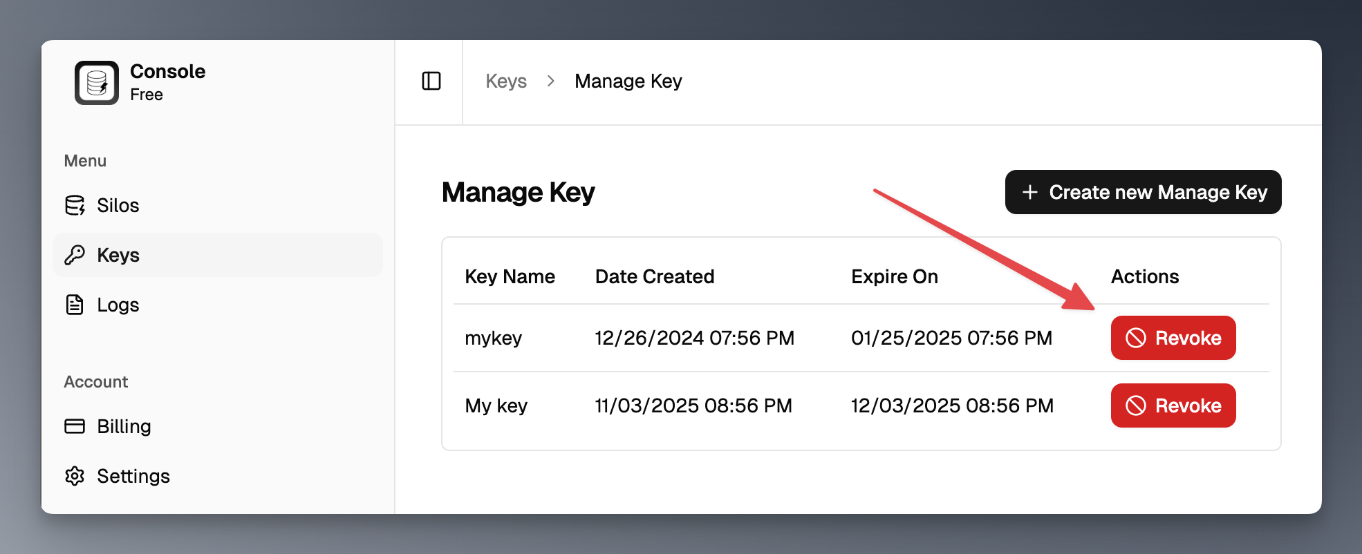Image resolution: width=1362 pixels, height=554 pixels.
Task: Click the Keys breadcrumb link
Action: [506, 82]
